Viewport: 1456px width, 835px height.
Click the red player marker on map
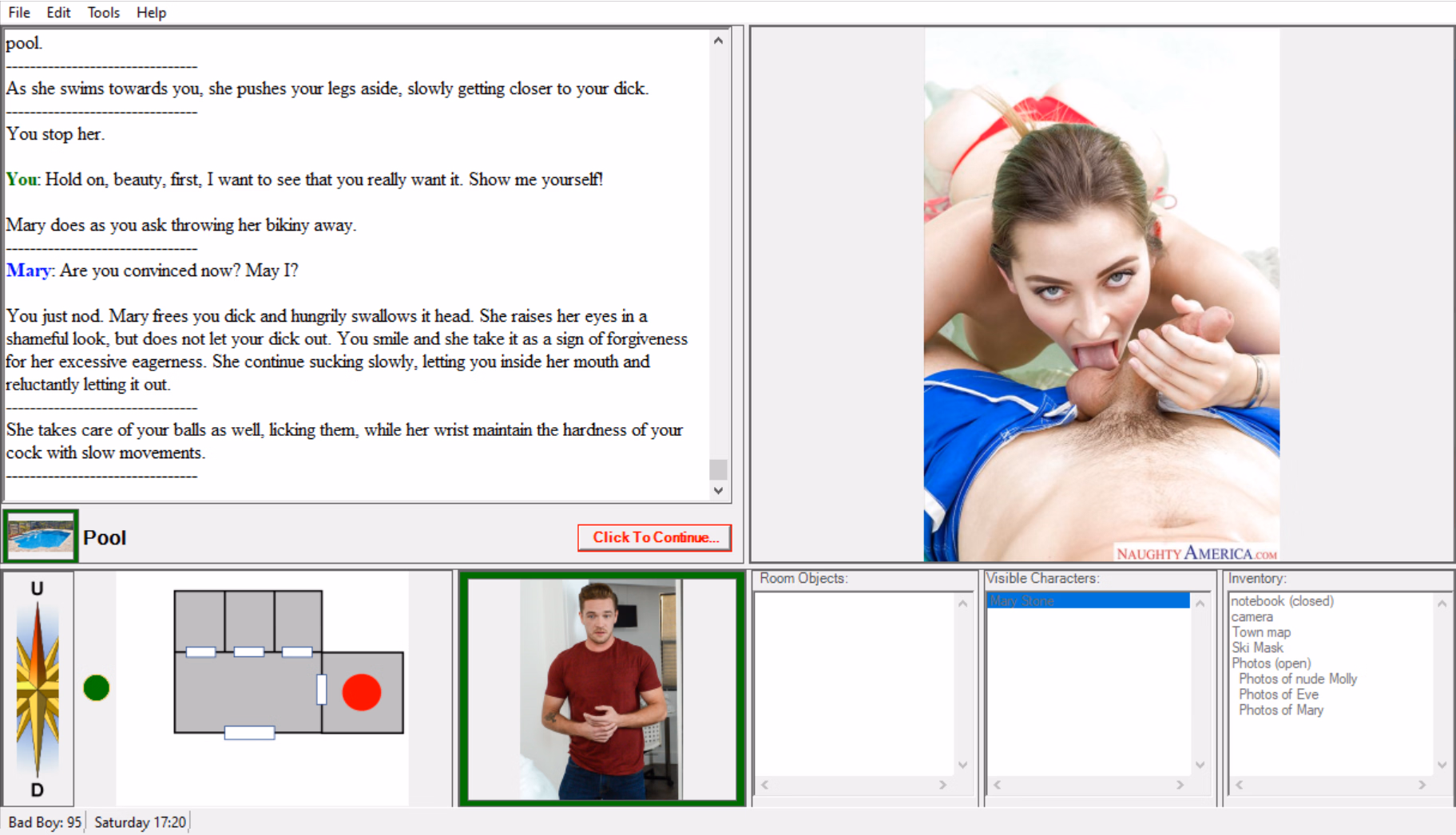click(362, 692)
